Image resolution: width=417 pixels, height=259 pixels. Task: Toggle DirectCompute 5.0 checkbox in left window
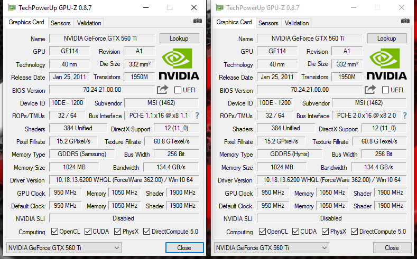coord(146,232)
